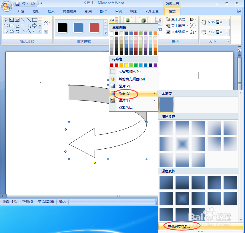Undo the last action
Screen dimensions: 245x233
24,3
